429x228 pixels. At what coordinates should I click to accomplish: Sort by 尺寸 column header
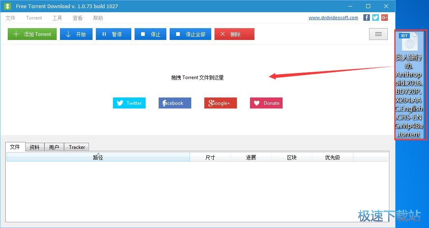click(210, 157)
